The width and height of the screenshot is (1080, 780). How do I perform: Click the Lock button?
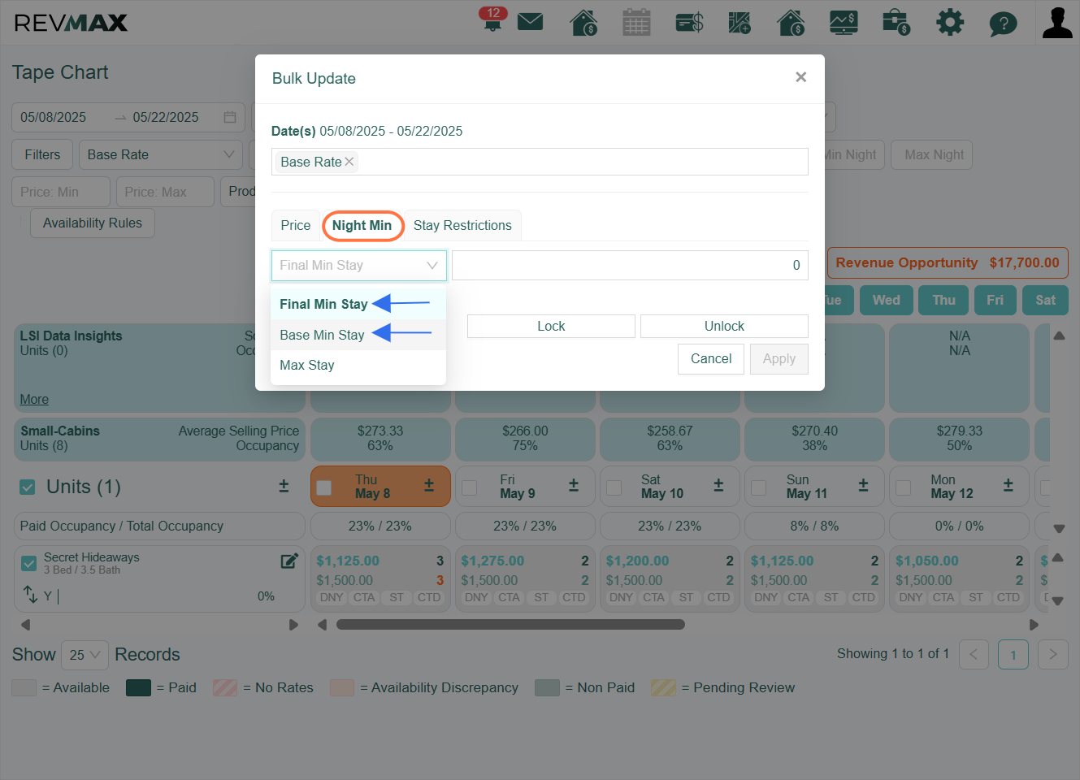tap(551, 327)
